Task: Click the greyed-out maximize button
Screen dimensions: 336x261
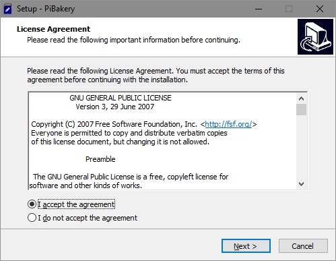Action: 289,9
